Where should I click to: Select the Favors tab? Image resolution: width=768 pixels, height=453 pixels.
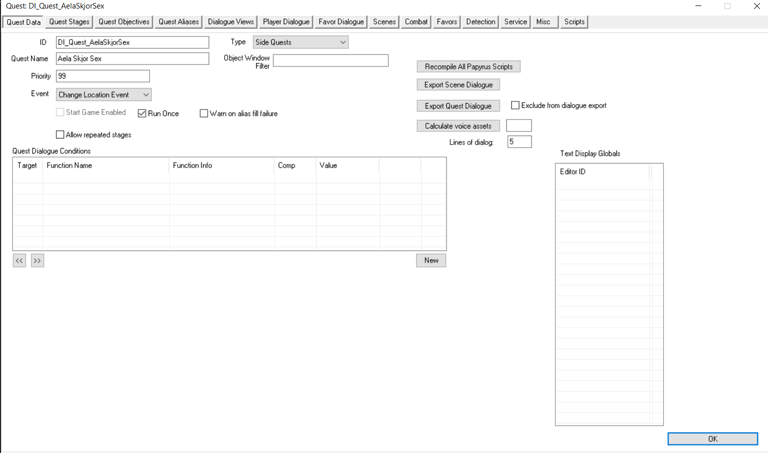(x=447, y=22)
